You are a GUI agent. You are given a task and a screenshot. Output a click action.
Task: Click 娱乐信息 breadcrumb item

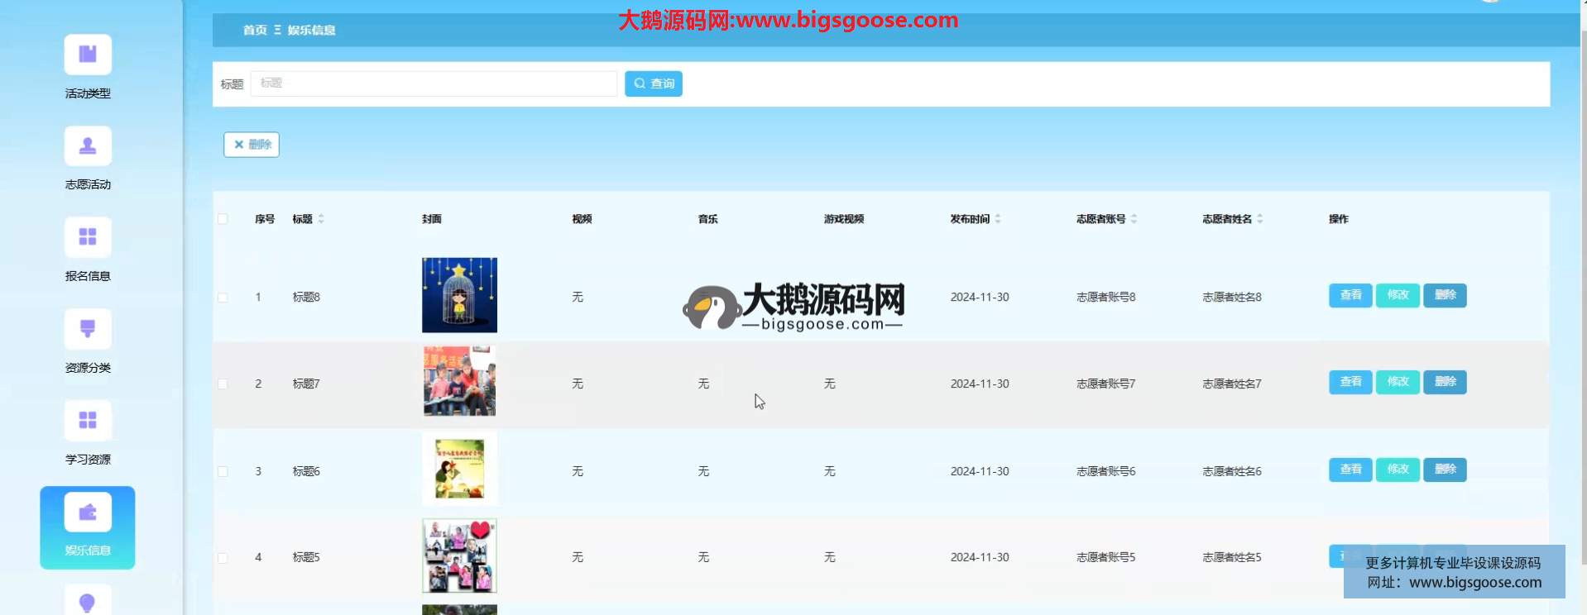pos(311,31)
